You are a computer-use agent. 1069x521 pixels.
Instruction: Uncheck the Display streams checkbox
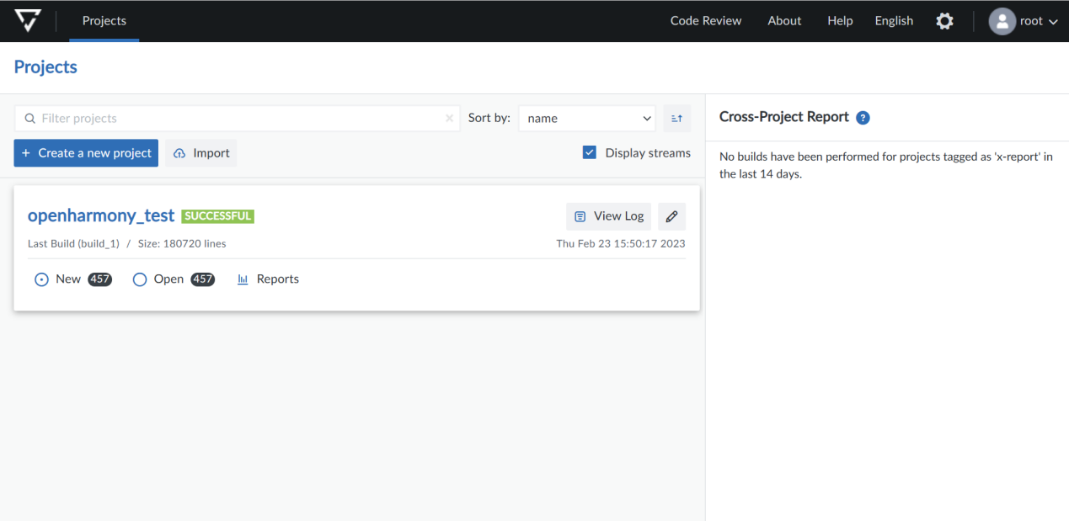(590, 152)
